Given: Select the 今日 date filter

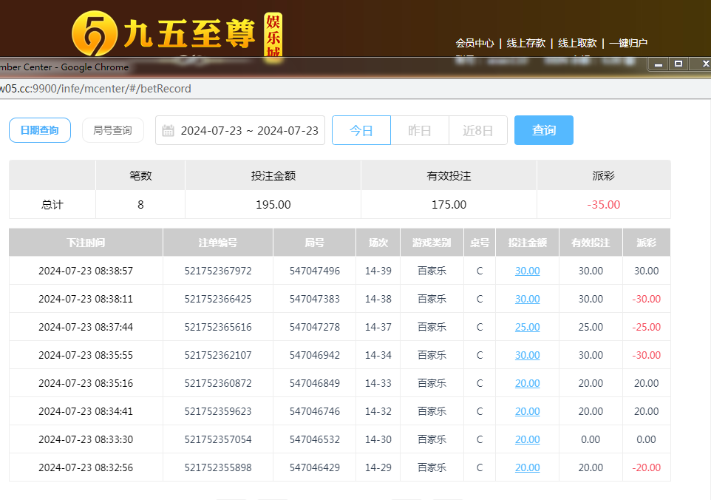Looking at the screenshot, I should 361,130.
